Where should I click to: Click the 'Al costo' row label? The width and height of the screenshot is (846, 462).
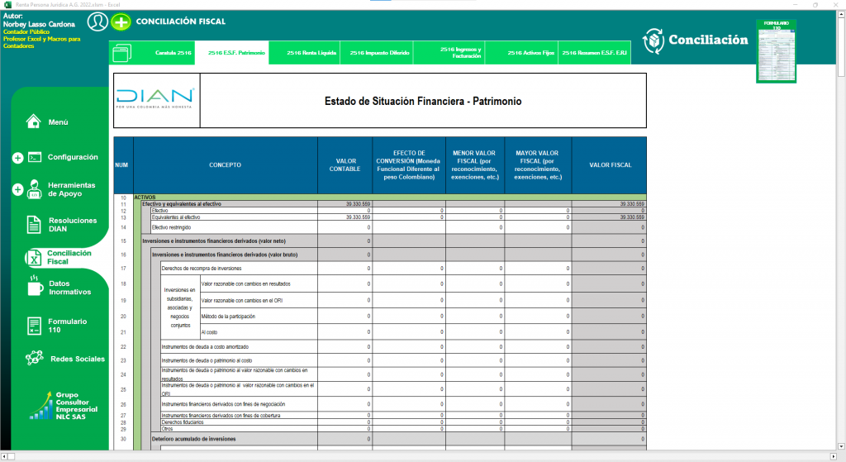[x=209, y=332]
